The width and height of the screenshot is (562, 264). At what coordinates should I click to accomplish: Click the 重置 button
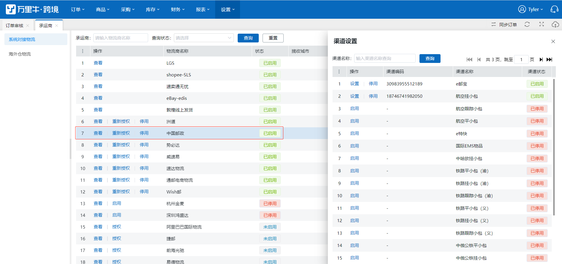[273, 38]
